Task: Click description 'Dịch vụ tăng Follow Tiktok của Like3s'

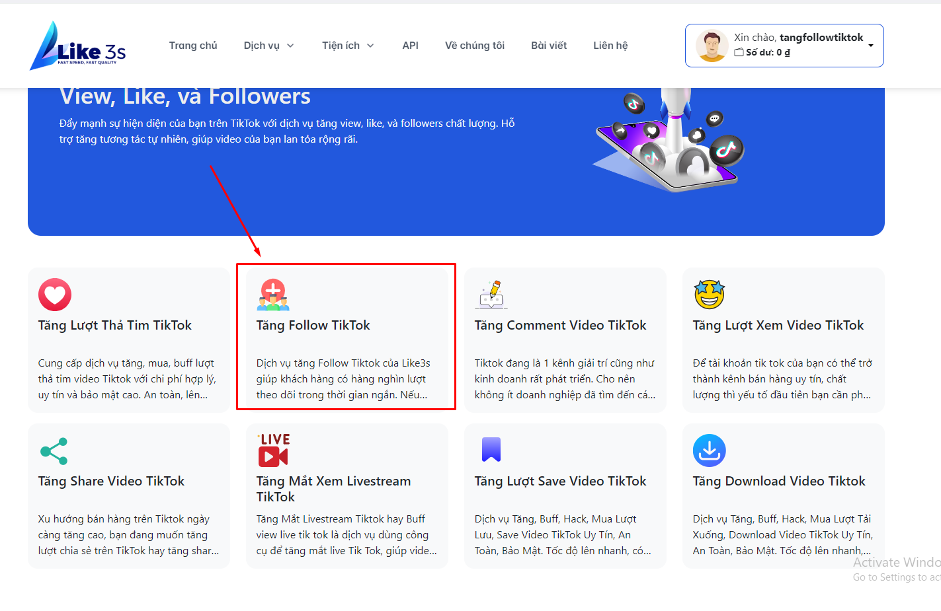Action: [343, 379]
